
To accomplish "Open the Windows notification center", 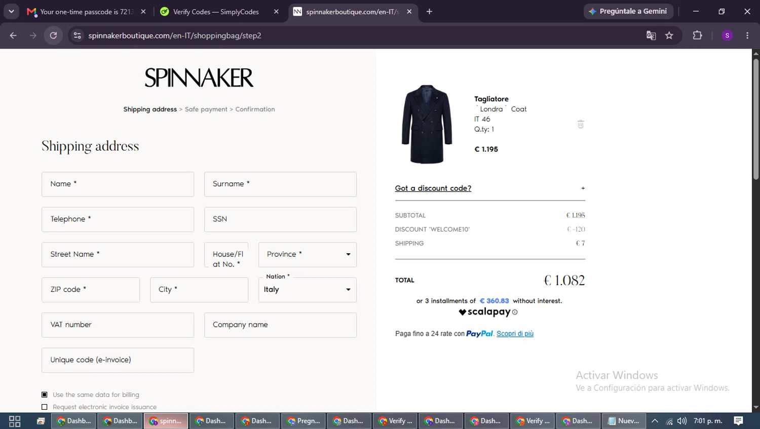I will tap(739, 421).
